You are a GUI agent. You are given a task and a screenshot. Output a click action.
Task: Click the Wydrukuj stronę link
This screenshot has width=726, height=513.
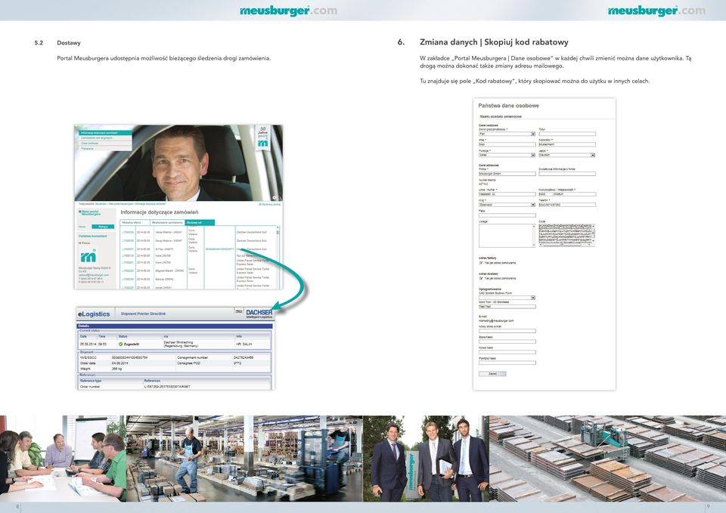(x=269, y=204)
